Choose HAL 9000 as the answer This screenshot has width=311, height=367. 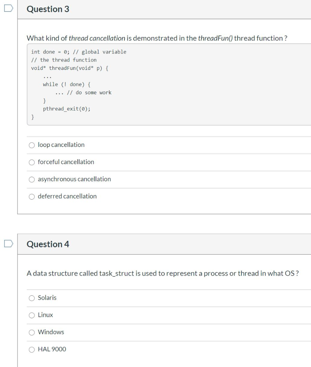(x=32, y=349)
